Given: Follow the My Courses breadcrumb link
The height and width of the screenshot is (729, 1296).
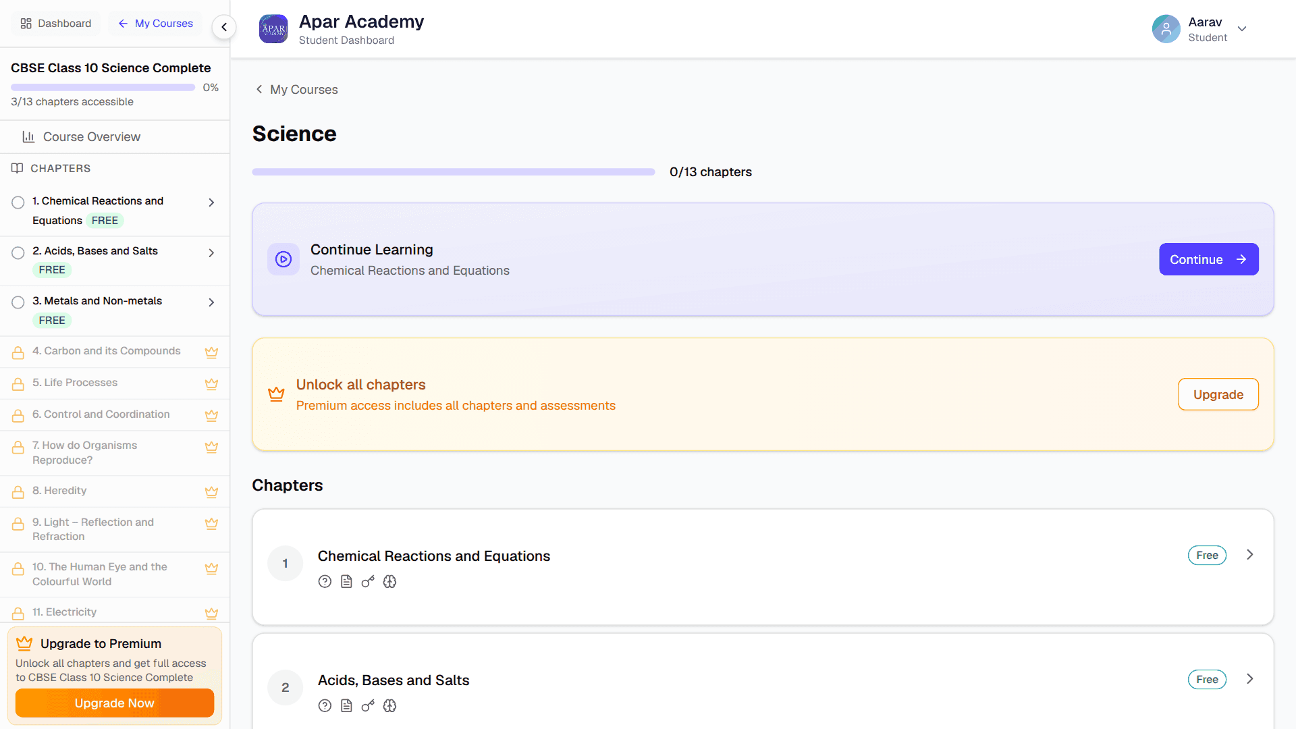Looking at the screenshot, I should coord(296,90).
